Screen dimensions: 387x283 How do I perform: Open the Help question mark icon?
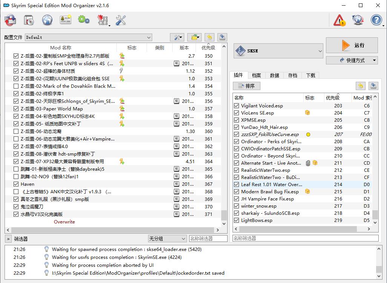point(376,20)
